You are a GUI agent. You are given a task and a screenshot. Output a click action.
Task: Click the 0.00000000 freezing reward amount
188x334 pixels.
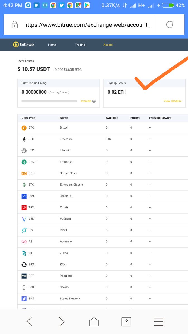pos(34,92)
